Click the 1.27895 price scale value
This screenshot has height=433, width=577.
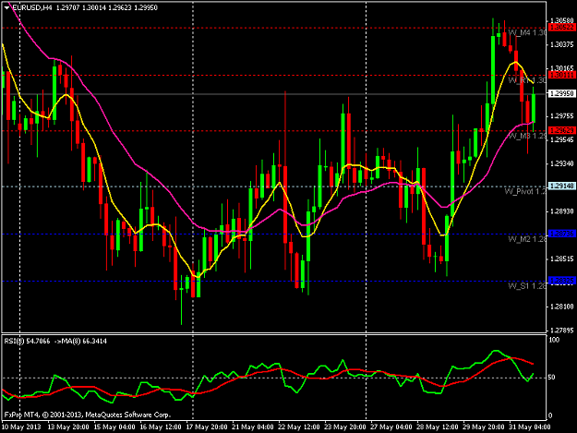coord(562,331)
